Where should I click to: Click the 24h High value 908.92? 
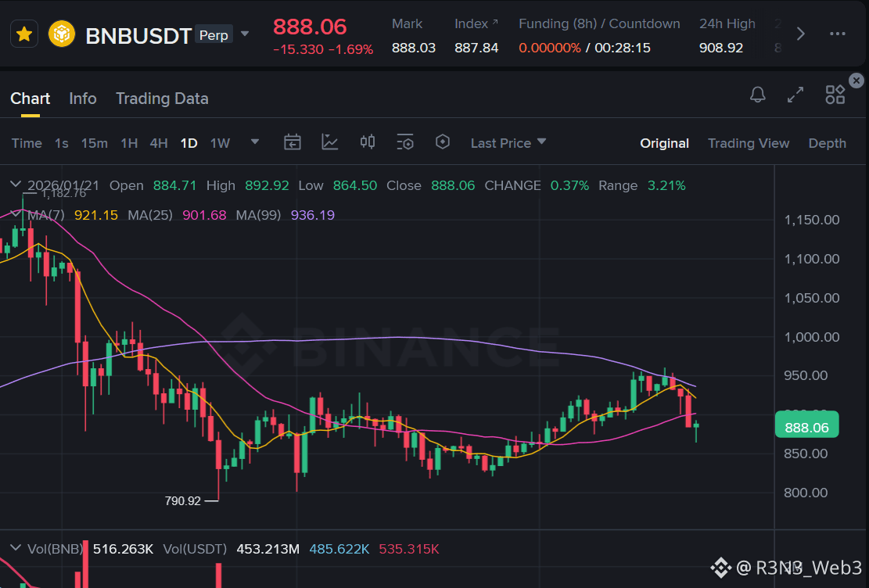click(720, 48)
